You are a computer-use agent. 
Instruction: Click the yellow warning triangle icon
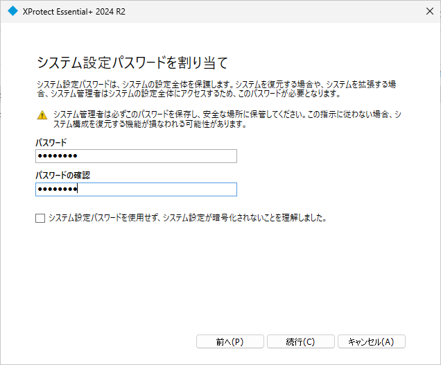pos(42,114)
